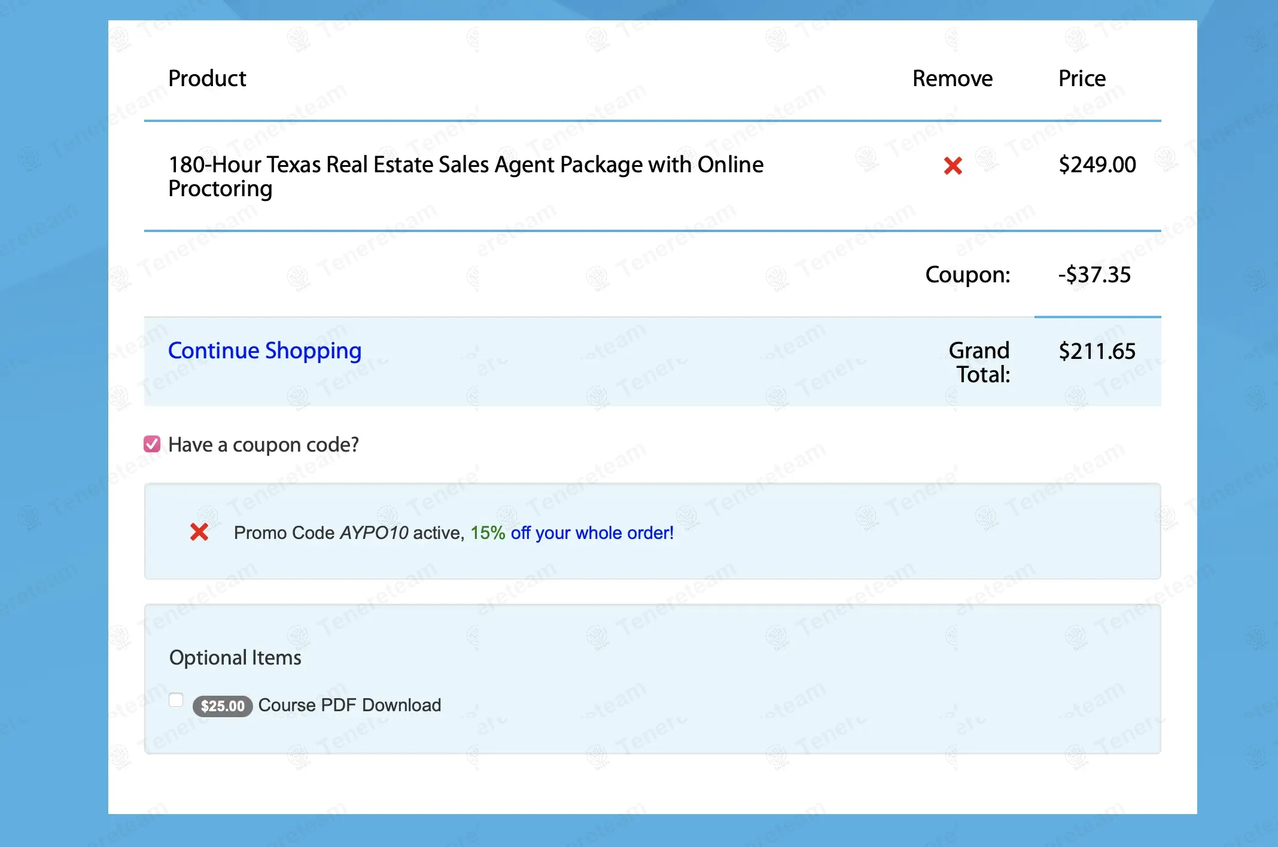1278x847 pixels.
Task: Remove the Texas Real Estate package from cart
Action: 953,166
